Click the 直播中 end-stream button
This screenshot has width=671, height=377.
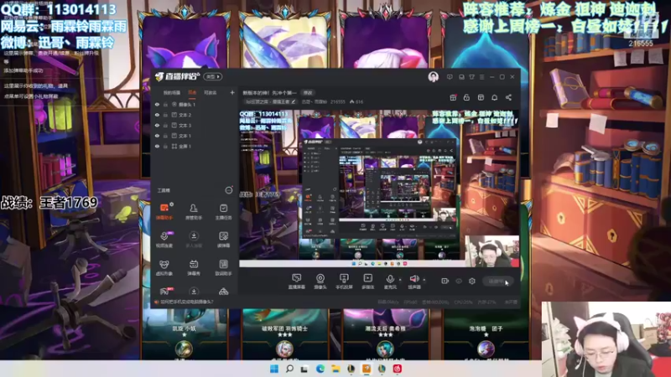coord(497,281)
